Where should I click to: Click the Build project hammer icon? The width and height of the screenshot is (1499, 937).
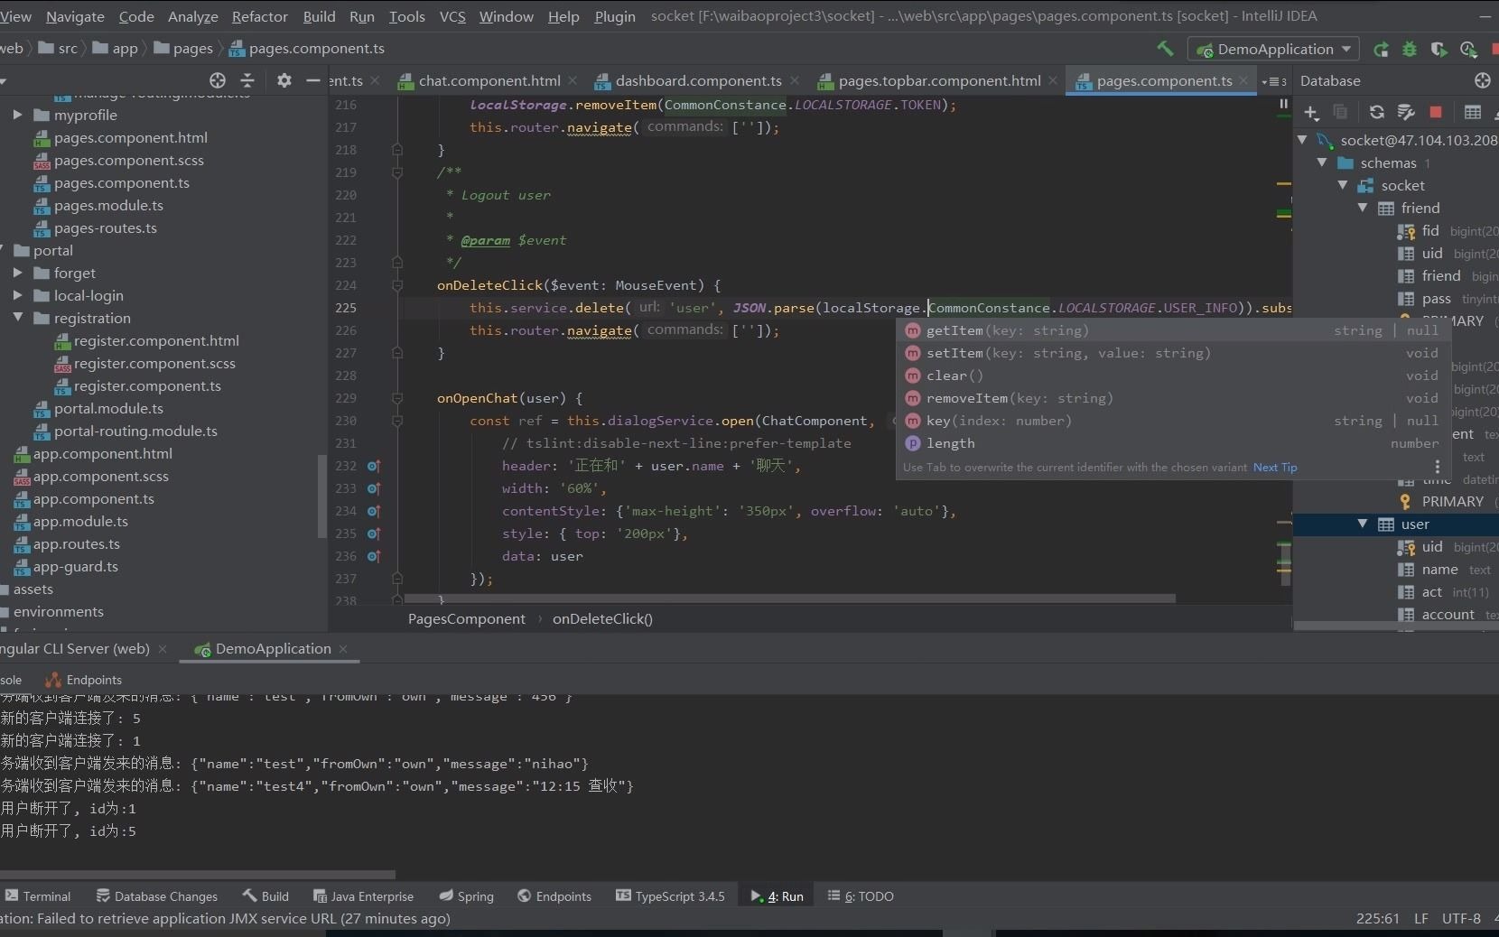1165,49
